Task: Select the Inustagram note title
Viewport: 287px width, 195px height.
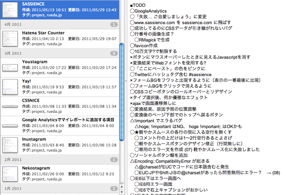Action: point(34,139)
